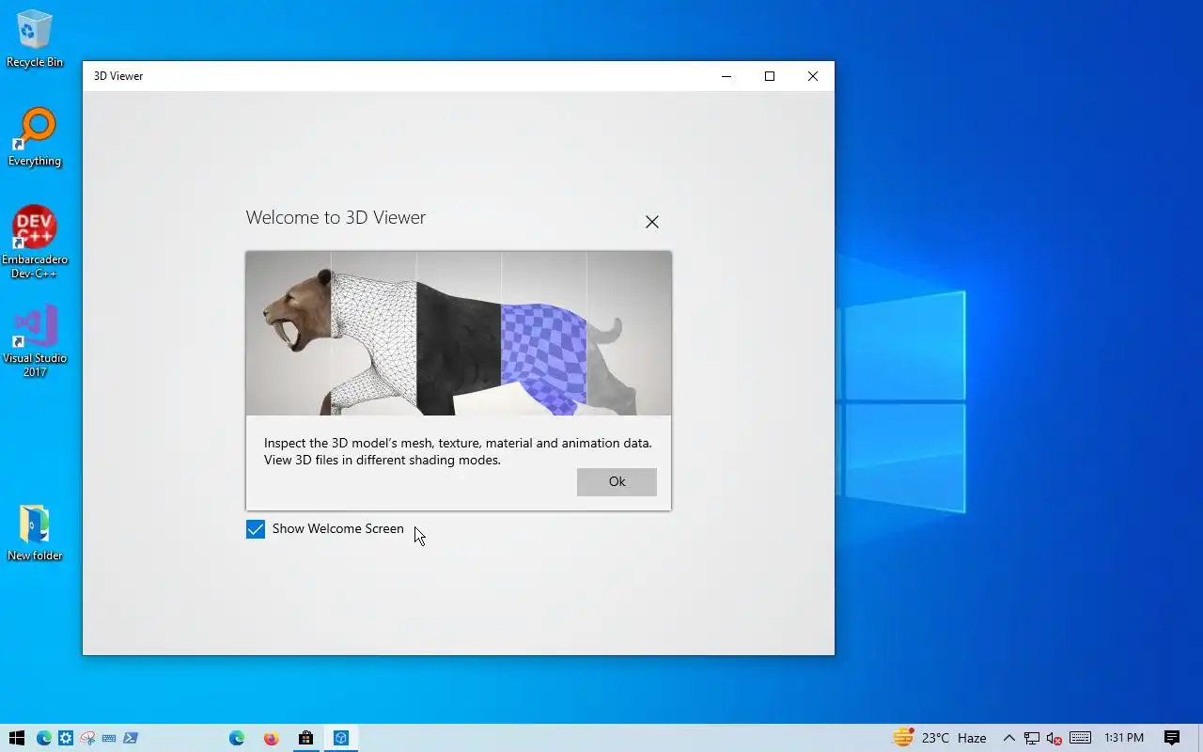This screenshot has width=1203, height=752.
Task: Select the New folder desktop icon
Action: pyautogui.click(x=35, y=533)
